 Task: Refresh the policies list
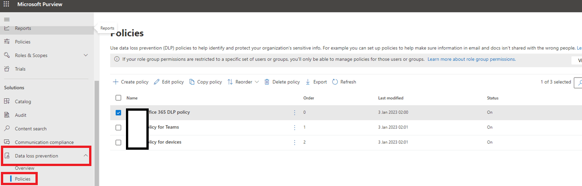(x=344, y=82)
